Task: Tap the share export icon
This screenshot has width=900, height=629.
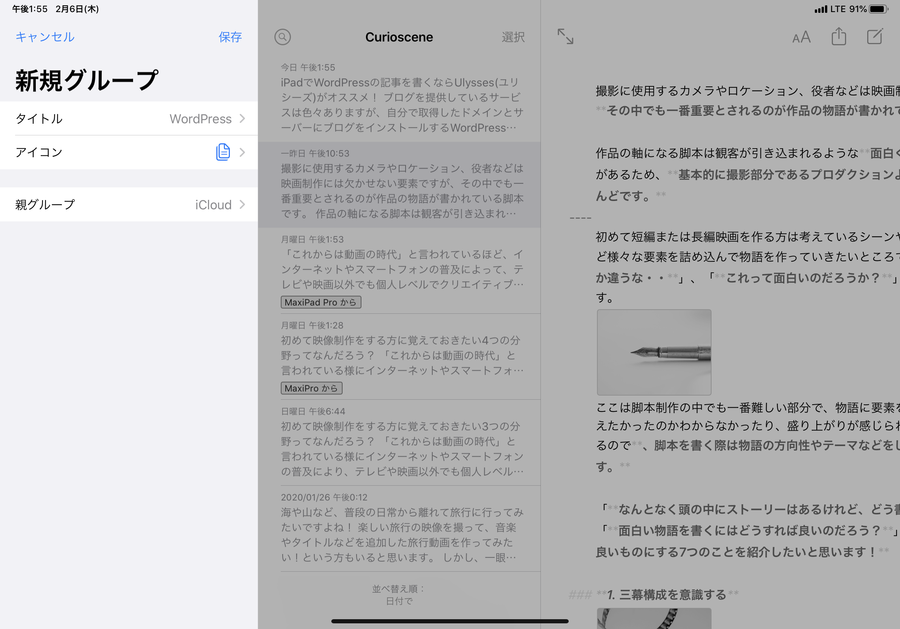Action: coord(839,37)
